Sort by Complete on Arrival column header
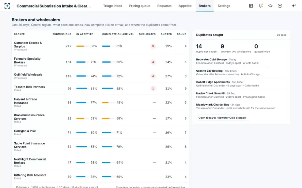The height and width of the screenshot is (188, 302). coord(118,34)
